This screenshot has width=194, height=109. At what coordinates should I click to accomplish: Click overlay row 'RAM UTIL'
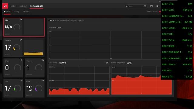click(x=177, y=77)
